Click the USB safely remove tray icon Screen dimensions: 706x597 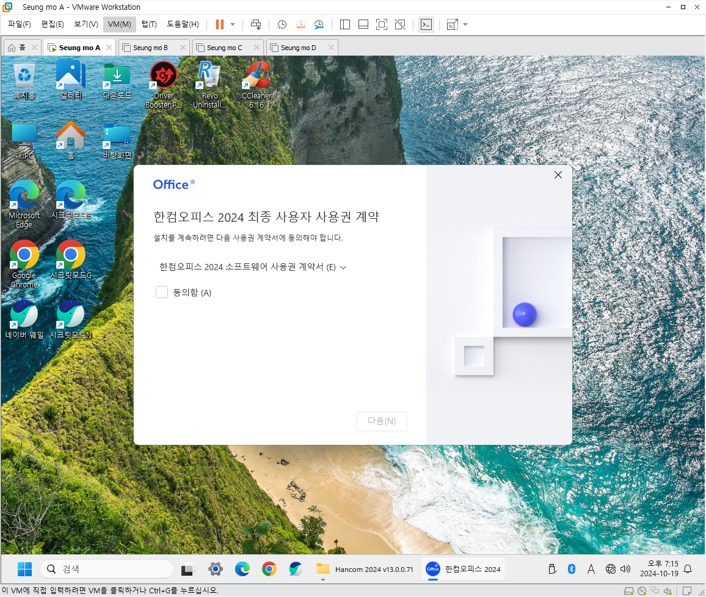[553, 569]
